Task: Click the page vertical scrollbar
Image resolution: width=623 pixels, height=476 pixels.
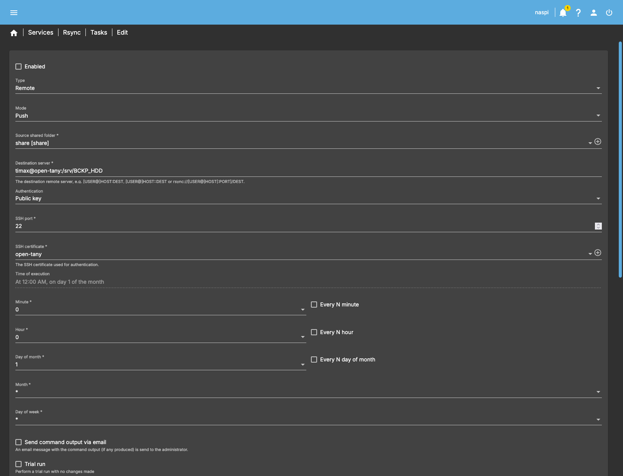Action: [x=620, y=160]
